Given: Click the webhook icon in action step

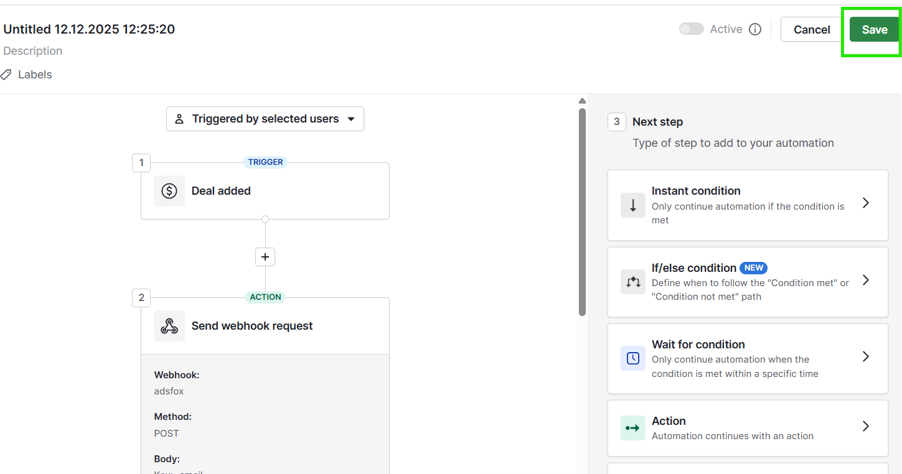Looking at the screenshot, I should 169,326.
